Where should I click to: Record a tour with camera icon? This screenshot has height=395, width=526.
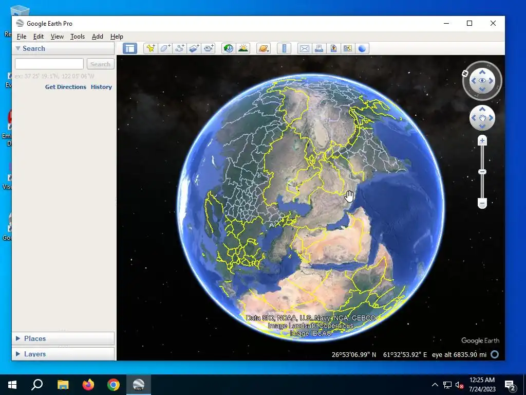pos(209,48)
